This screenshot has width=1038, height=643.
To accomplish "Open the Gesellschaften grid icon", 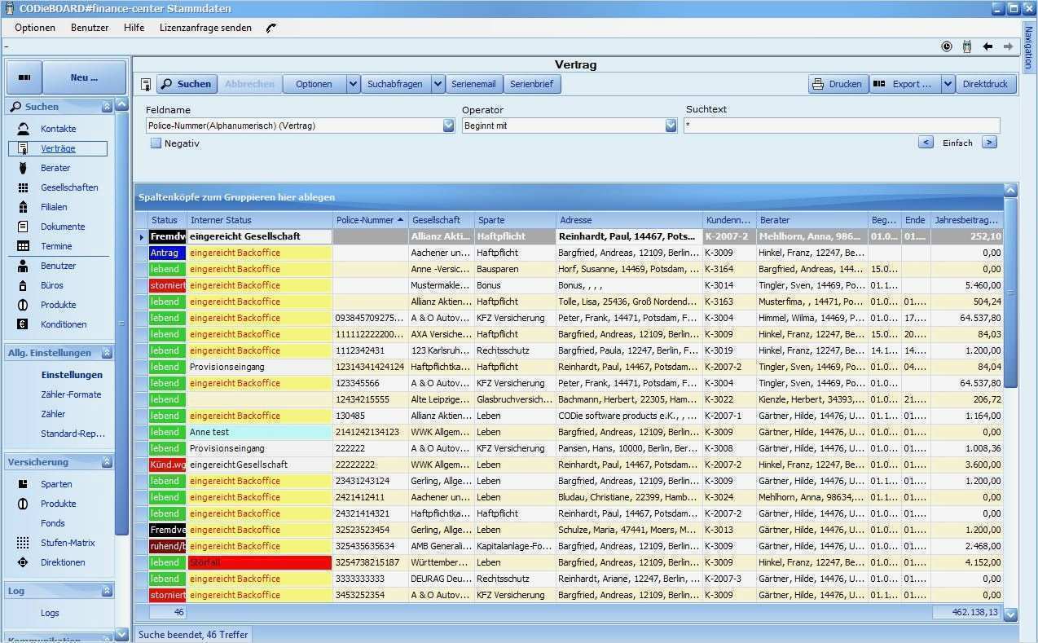I will point(24,187).
